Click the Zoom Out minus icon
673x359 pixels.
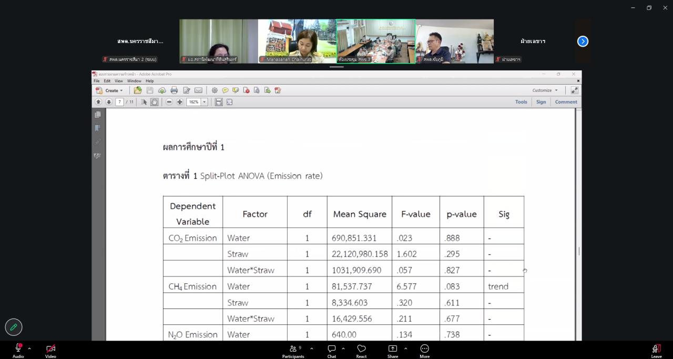pos(169,102)
